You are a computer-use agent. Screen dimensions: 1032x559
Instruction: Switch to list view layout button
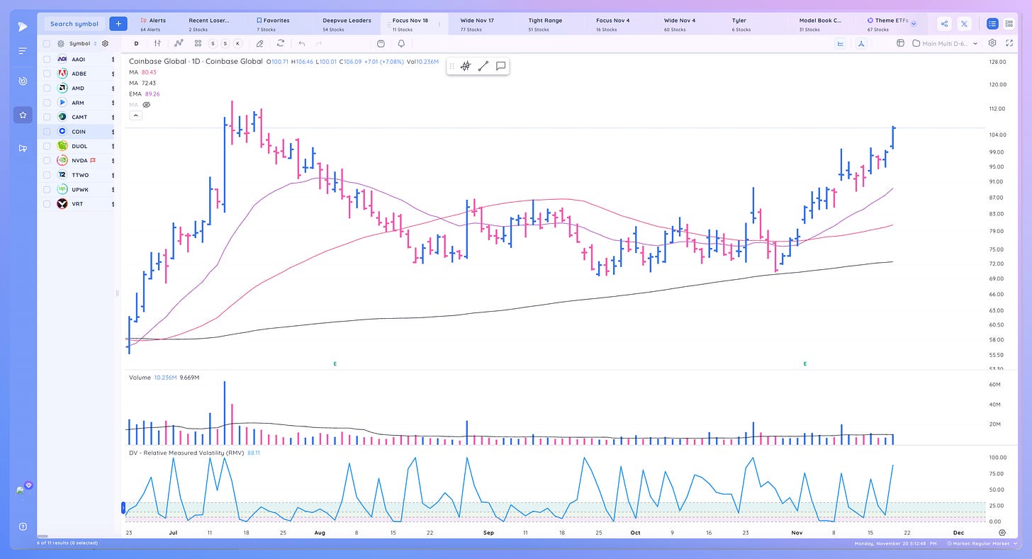(992, 23)
